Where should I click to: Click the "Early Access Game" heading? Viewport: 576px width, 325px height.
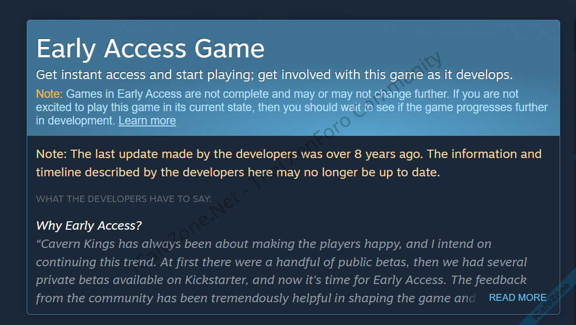[x=150, y=48]
